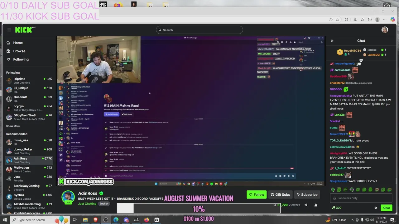The height and width of the screenshot is (224, 399).
Task: Click Windows taskbar search box
Action: point(40,220)
